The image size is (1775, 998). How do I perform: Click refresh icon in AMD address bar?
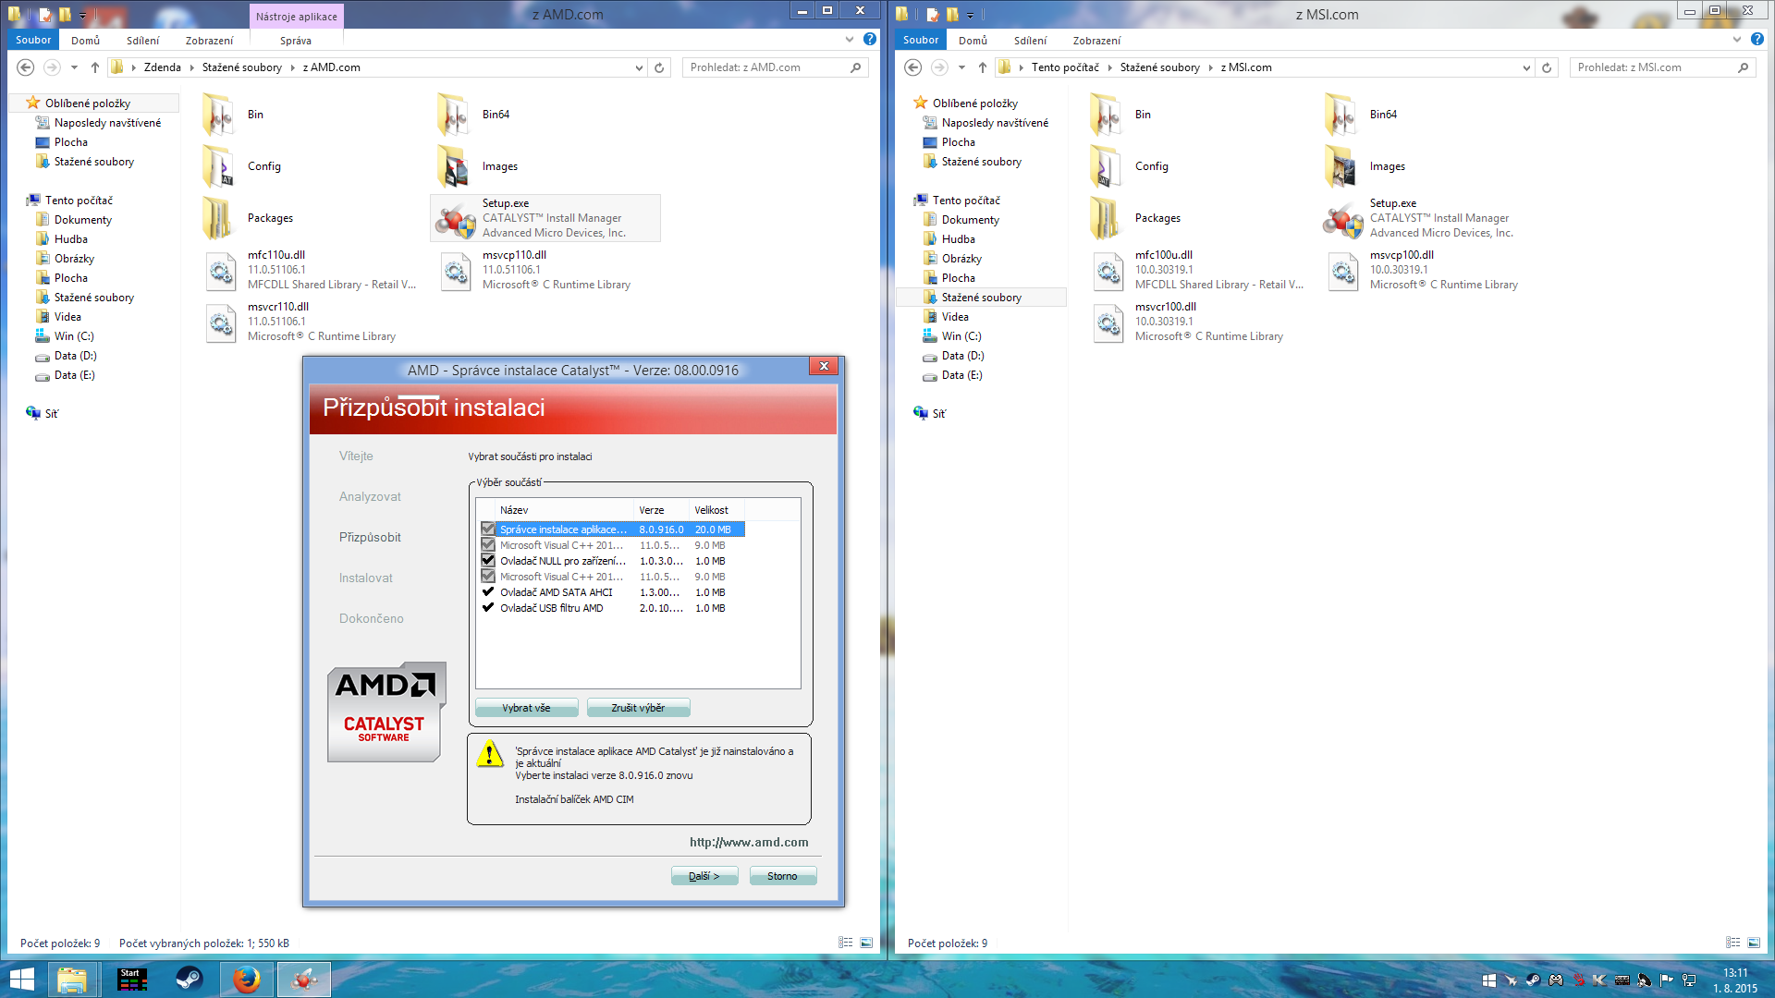click(x=659, y=67)
